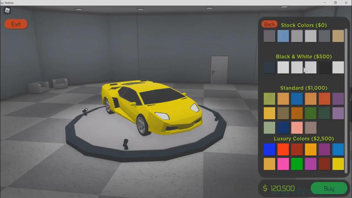Select the taupe Standard swatch
Image resolution: width=352 pixels, height=198 pixels.
[311, 128]
